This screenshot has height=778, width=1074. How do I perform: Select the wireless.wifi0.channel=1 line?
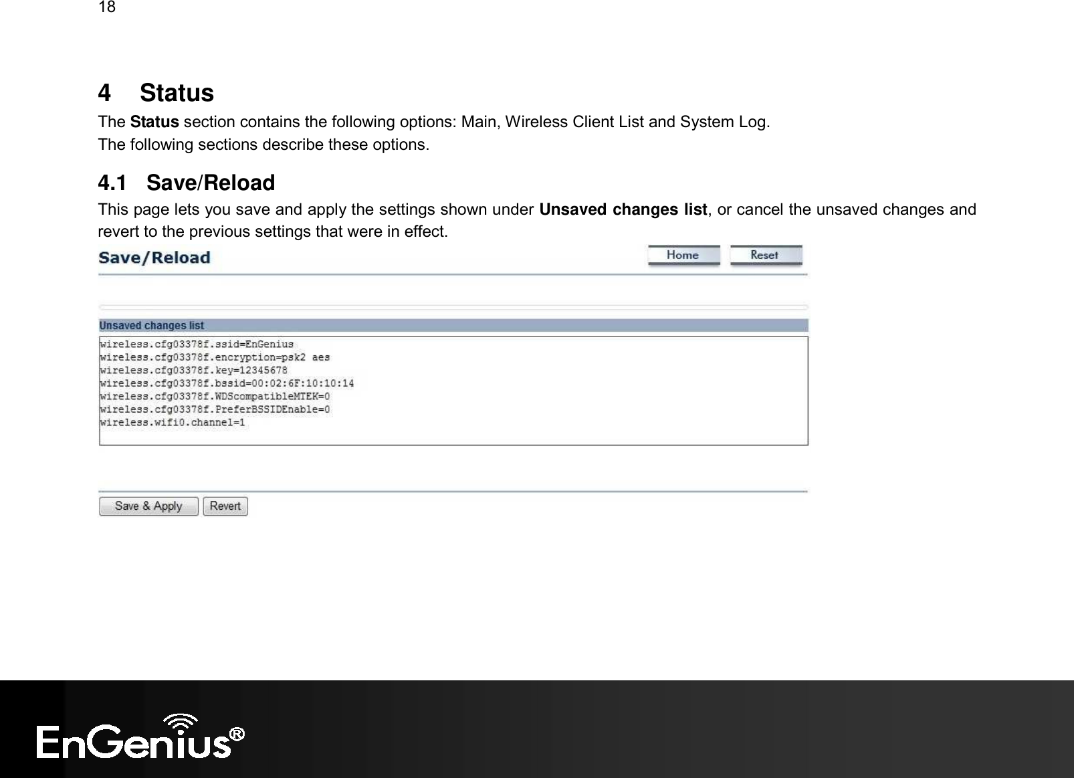(x=173, y=423)
